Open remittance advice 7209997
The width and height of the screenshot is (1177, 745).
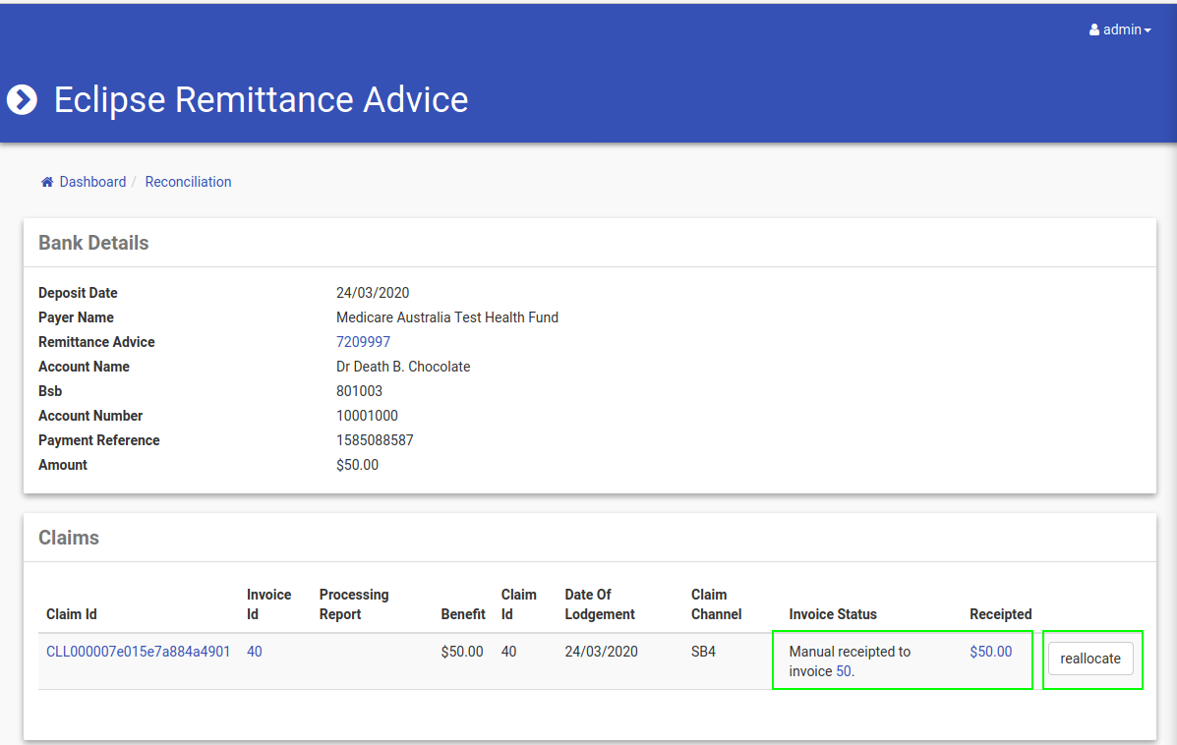(x=363, y=342)
